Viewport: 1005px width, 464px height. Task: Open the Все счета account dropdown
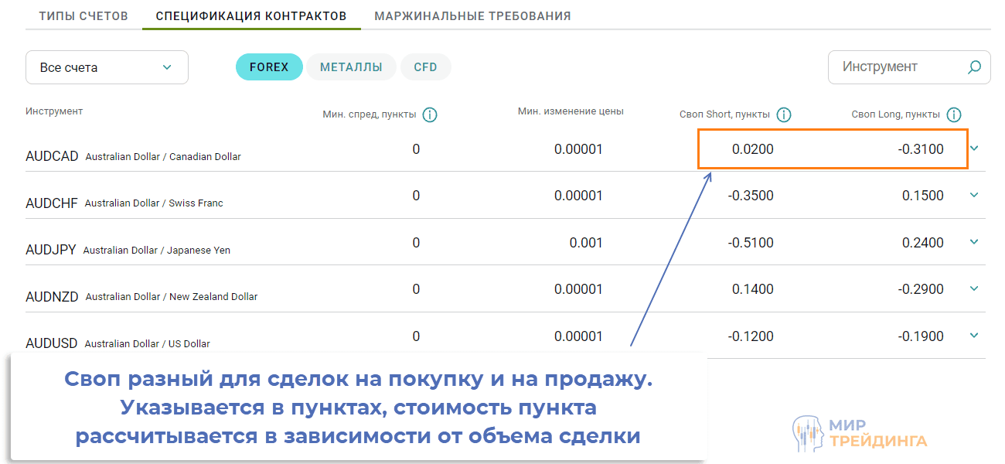[x=107, y=67]
